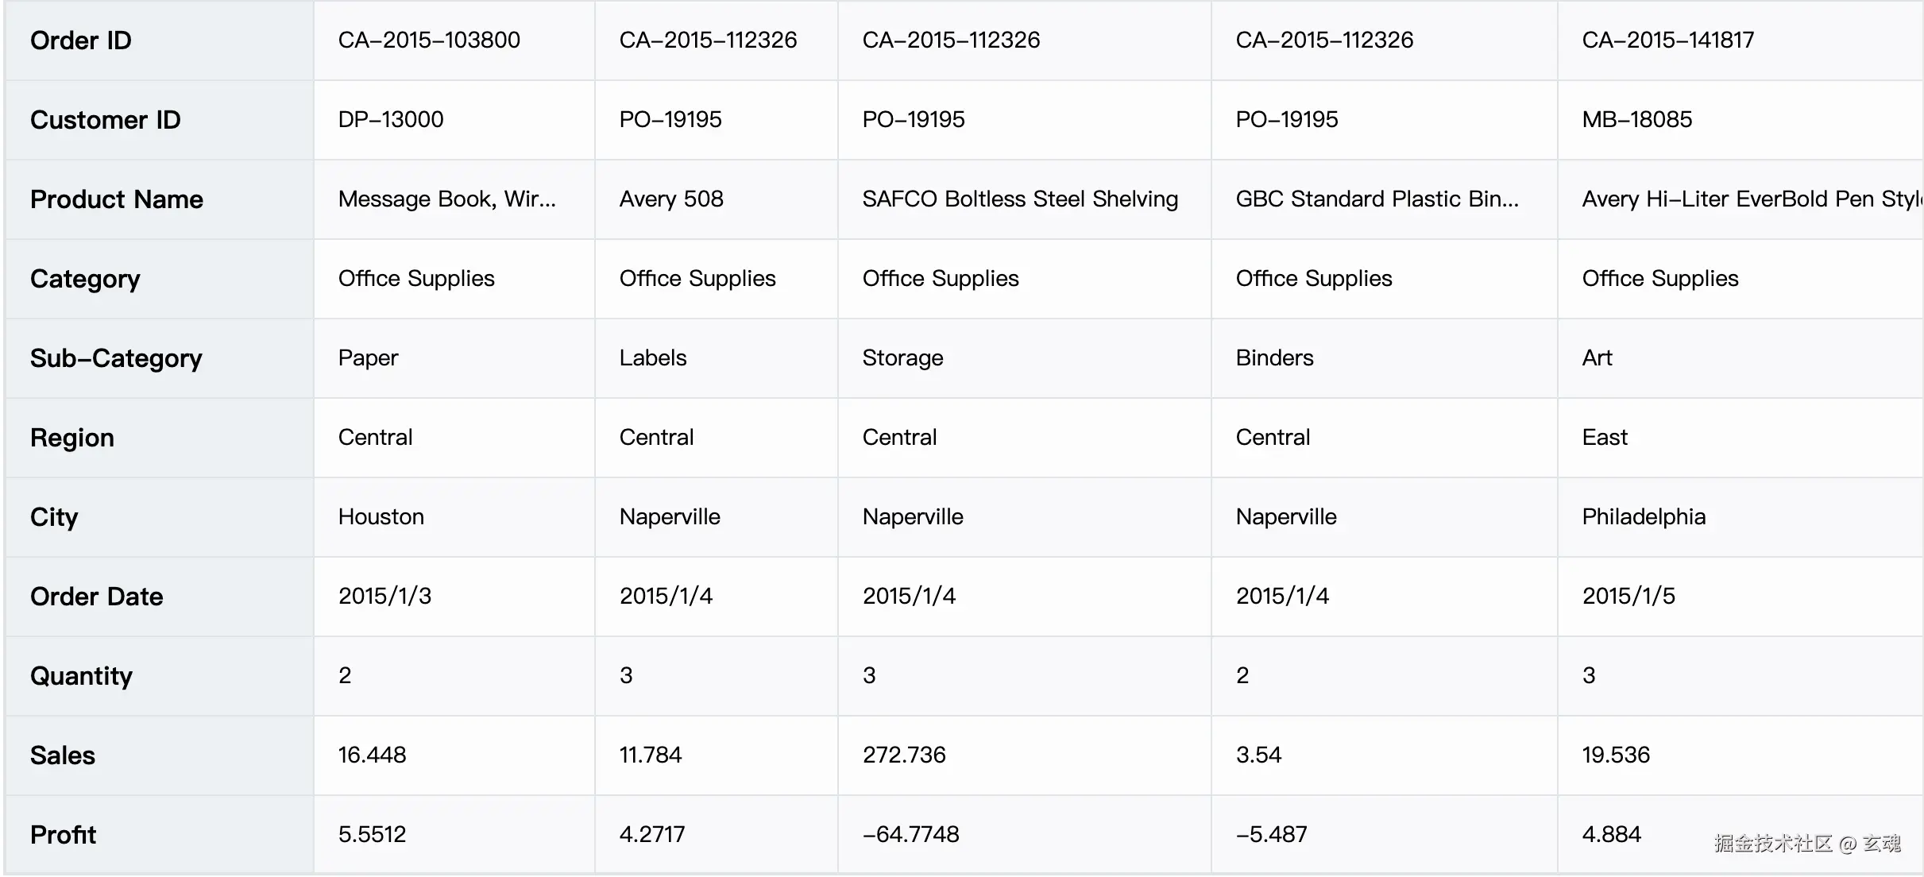Viewport: 1924px width, 877px height.
Task: Click the Houston city cell
Action: click(x=381, y=517)
